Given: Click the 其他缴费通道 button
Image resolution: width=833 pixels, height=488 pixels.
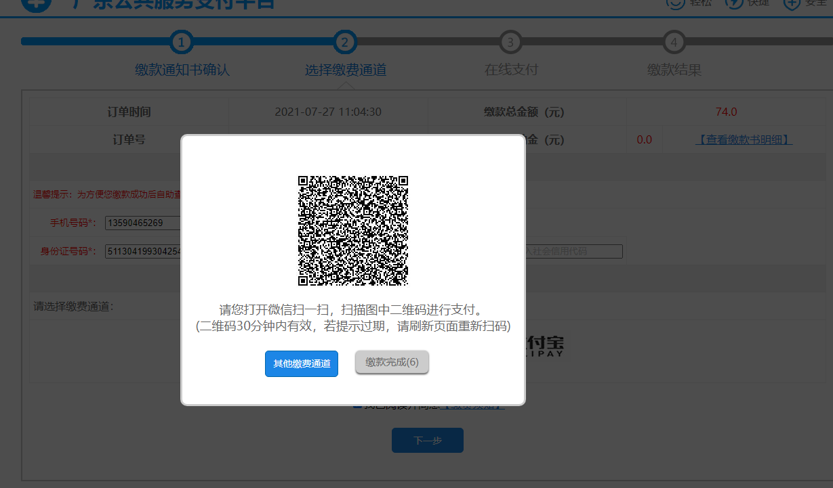Looking at the screenshot, I should pos(301,363).
